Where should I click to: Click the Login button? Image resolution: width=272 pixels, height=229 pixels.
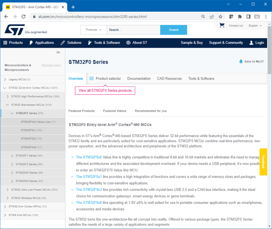tap(256, 43)
